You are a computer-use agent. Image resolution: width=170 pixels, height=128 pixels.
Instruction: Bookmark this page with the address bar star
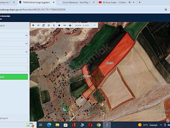pyautogui.click(x=166, y=9)
